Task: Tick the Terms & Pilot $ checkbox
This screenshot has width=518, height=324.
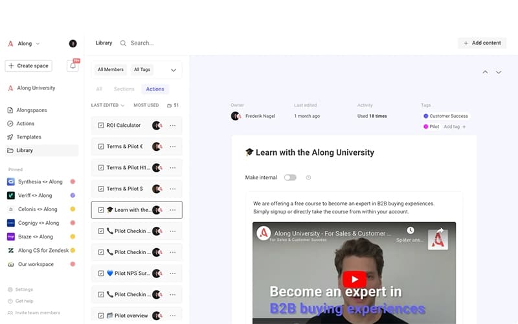Action: (x=101, y=189)
